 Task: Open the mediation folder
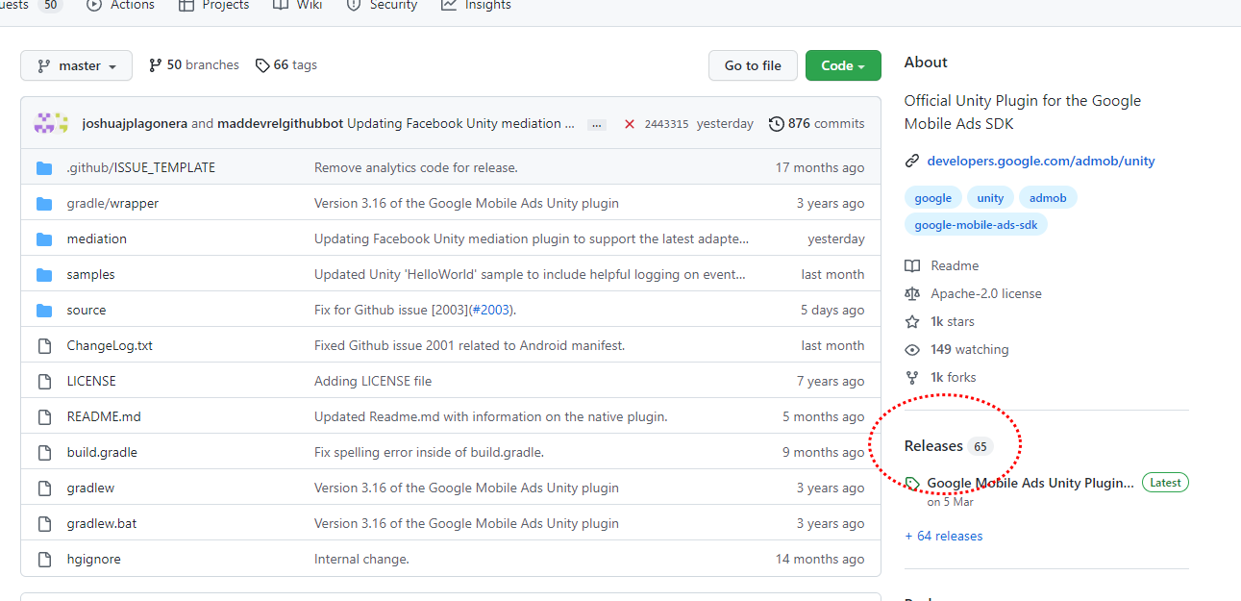pyautogui.click(x=97, y=238)
